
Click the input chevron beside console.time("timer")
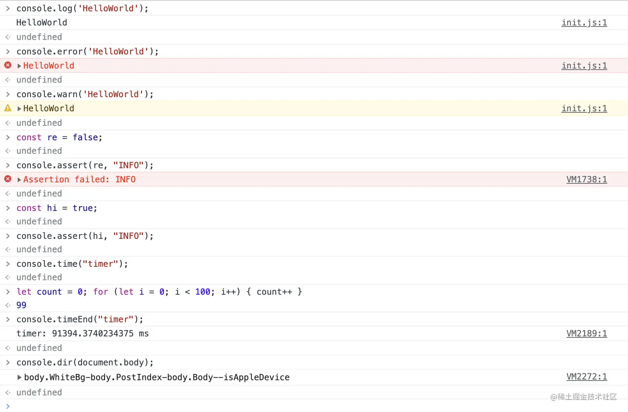(8, 264)
